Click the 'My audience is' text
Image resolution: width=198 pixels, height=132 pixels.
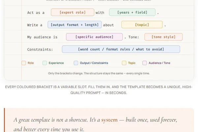42,37
